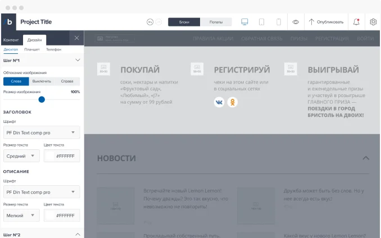381x238 pixels.
Task: Redo action with forward arrow icon
Action: [x=158, y=22]
